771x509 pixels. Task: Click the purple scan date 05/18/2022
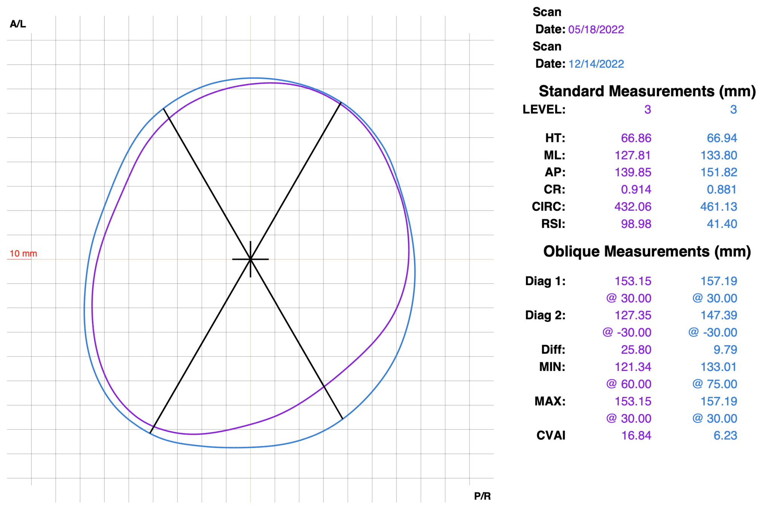tap(596, 29)
